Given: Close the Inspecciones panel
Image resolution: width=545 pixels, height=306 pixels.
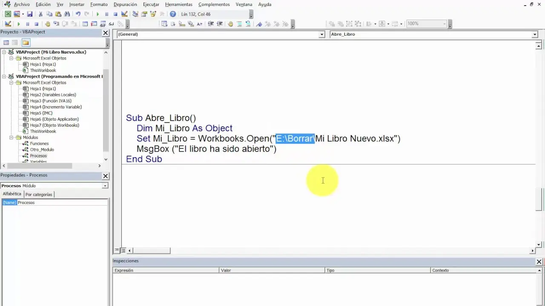Looking at the screenshot, I should pyautogui.click(x=539, y=262).
